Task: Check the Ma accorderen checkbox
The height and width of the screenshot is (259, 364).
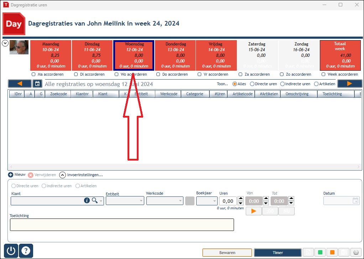Action: pos(33,74)
